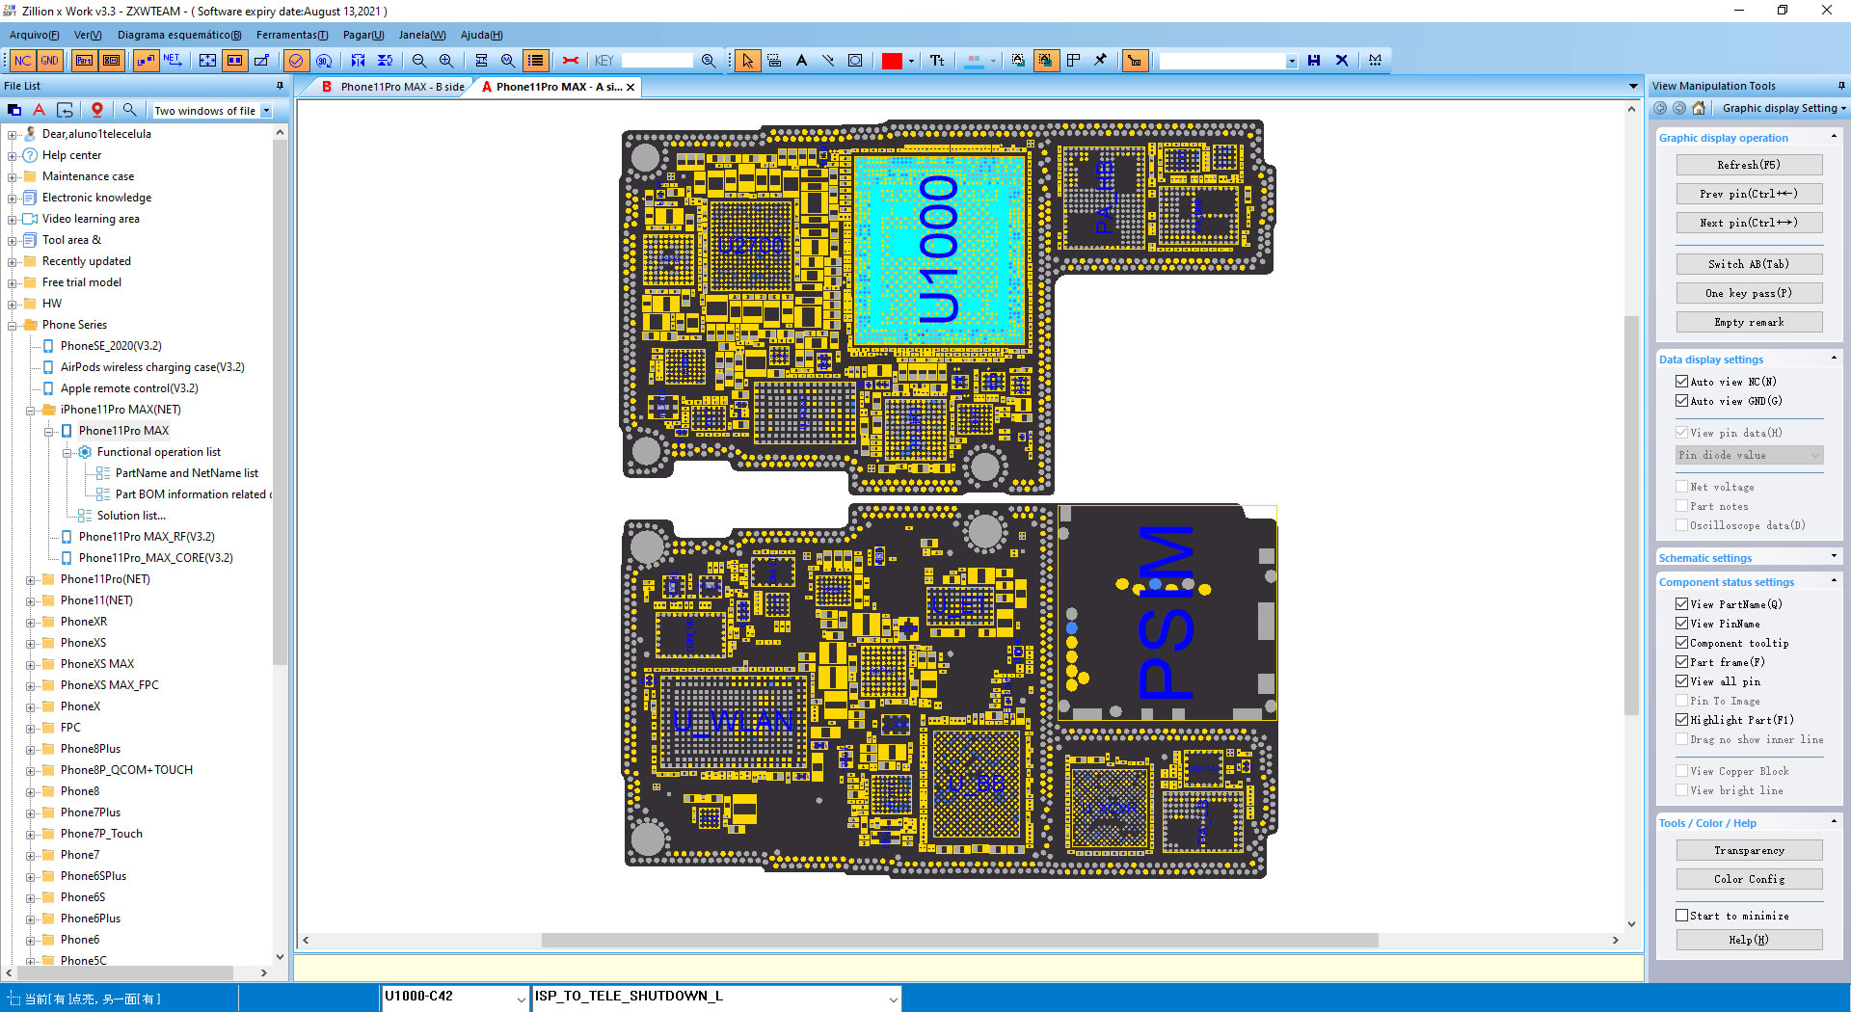The height and width of the screenshot is (1012, 1851).
Task: Toggle Auto view GND(G) checkbox
Action: coord(1681,401)
